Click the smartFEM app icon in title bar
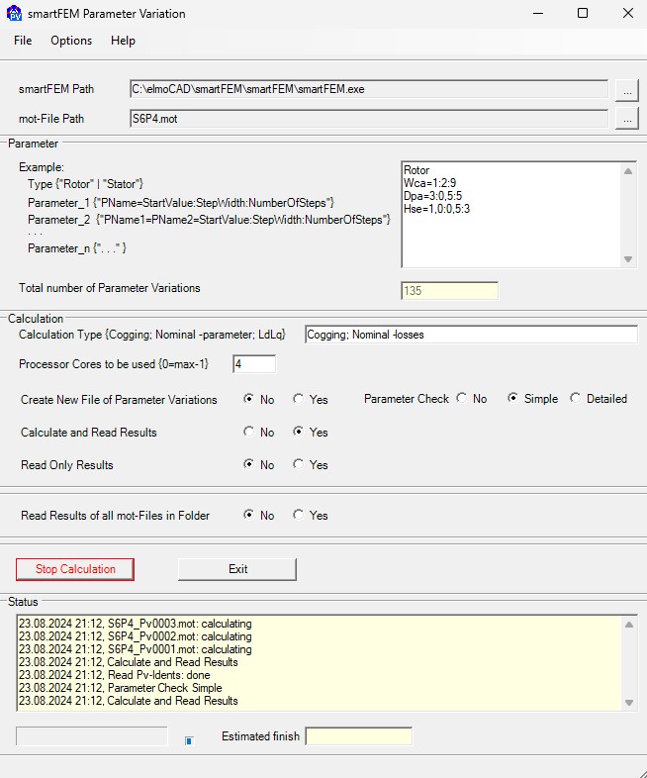 click(14, 14)
